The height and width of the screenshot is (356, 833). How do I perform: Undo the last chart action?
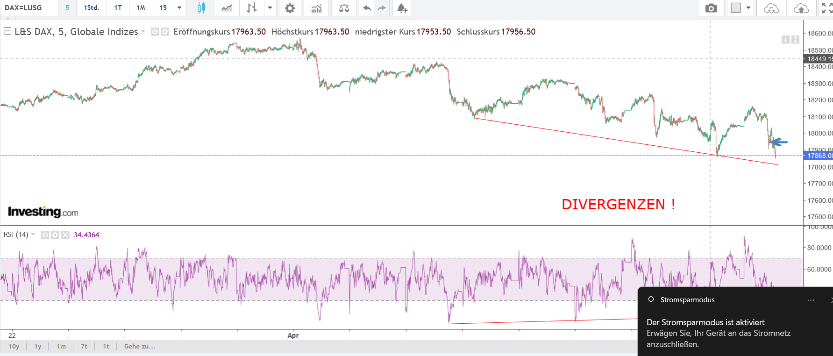tap(367, 8)
